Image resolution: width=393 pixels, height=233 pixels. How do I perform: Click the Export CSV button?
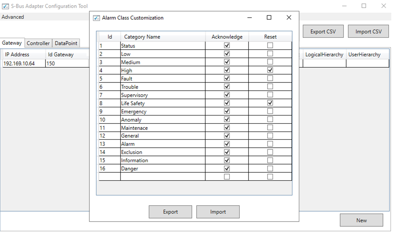tap(323, 31)
